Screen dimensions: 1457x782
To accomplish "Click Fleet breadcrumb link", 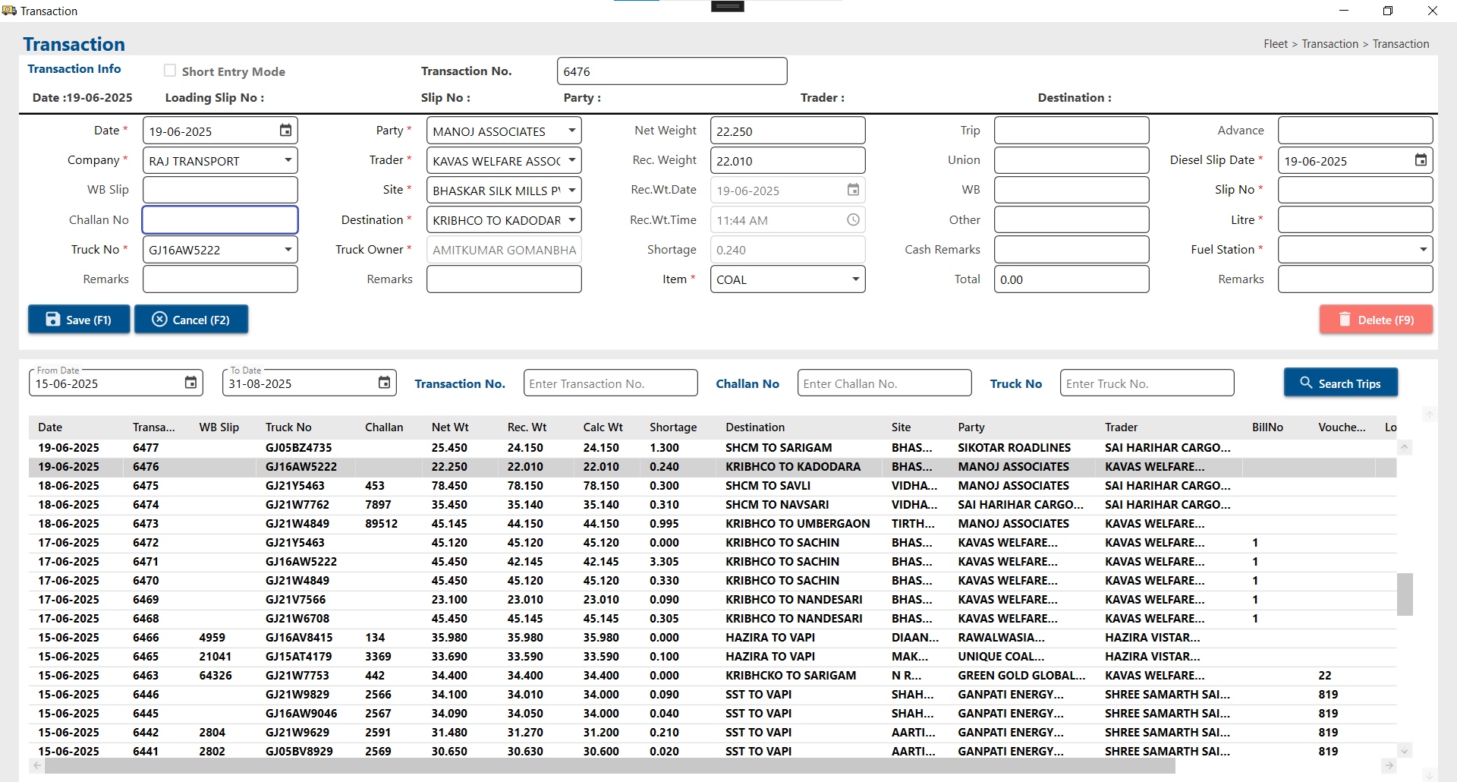I will 1276,44.
